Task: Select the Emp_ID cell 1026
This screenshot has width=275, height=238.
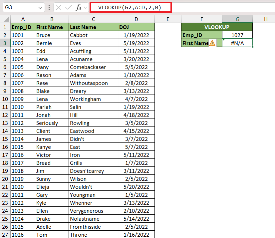Action: (x=23, y=235)
